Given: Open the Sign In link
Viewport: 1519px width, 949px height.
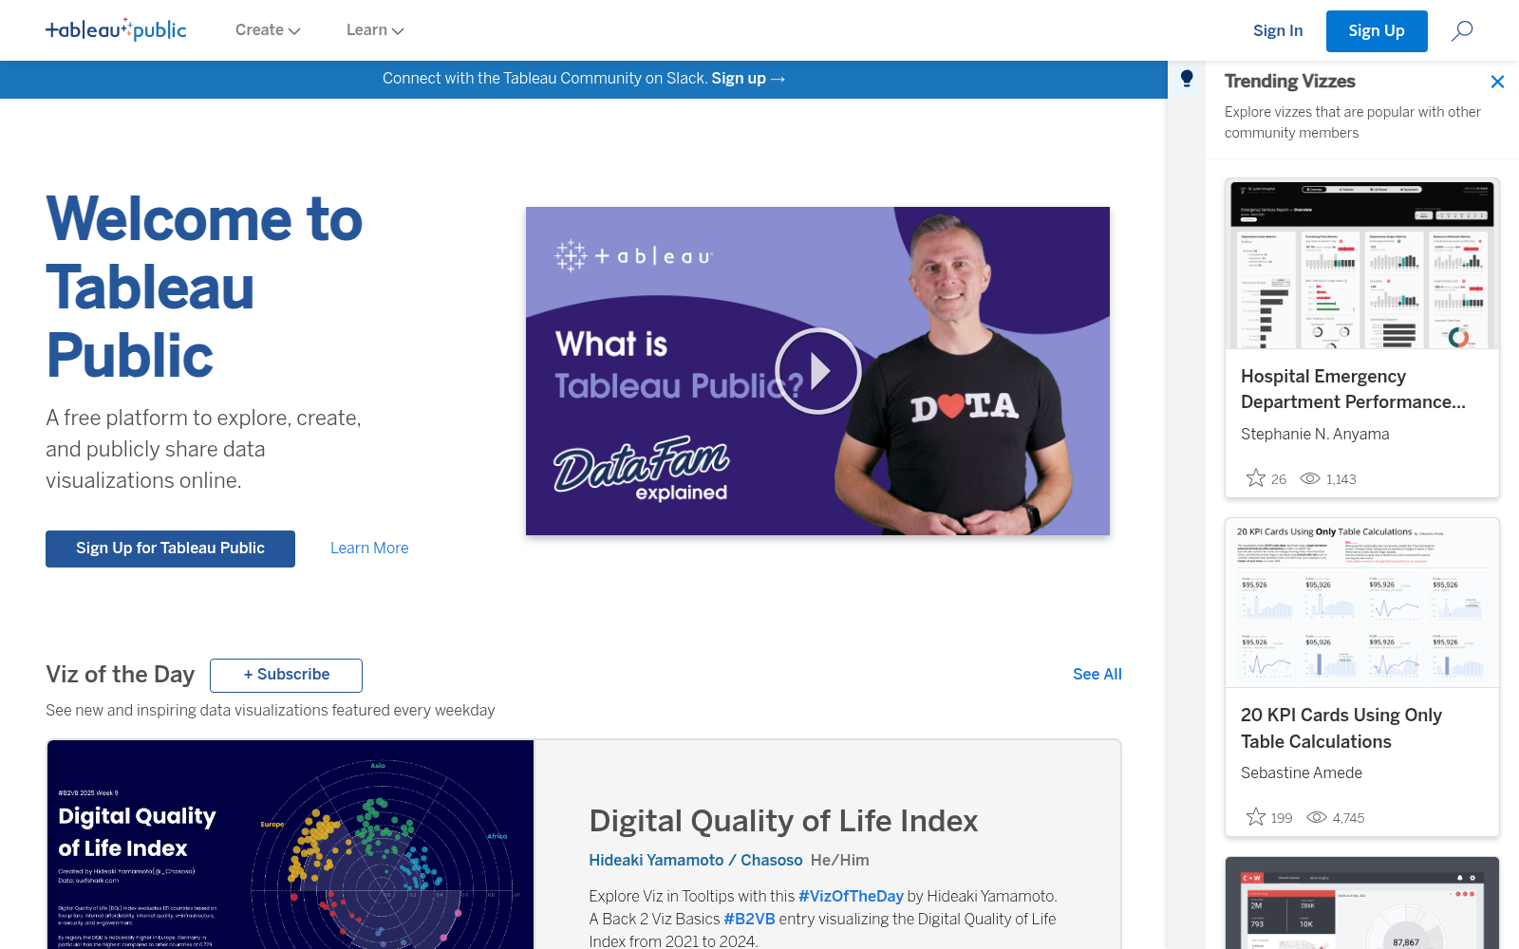Looking at the screenshot, I should (1277, 30).
